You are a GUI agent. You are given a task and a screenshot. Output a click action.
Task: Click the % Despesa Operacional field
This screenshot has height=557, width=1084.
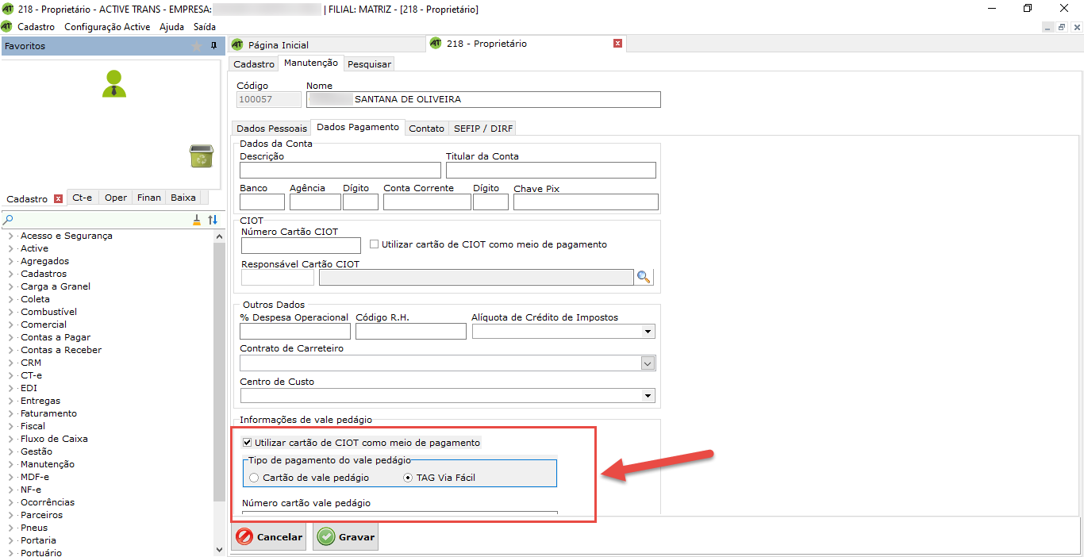295,331
